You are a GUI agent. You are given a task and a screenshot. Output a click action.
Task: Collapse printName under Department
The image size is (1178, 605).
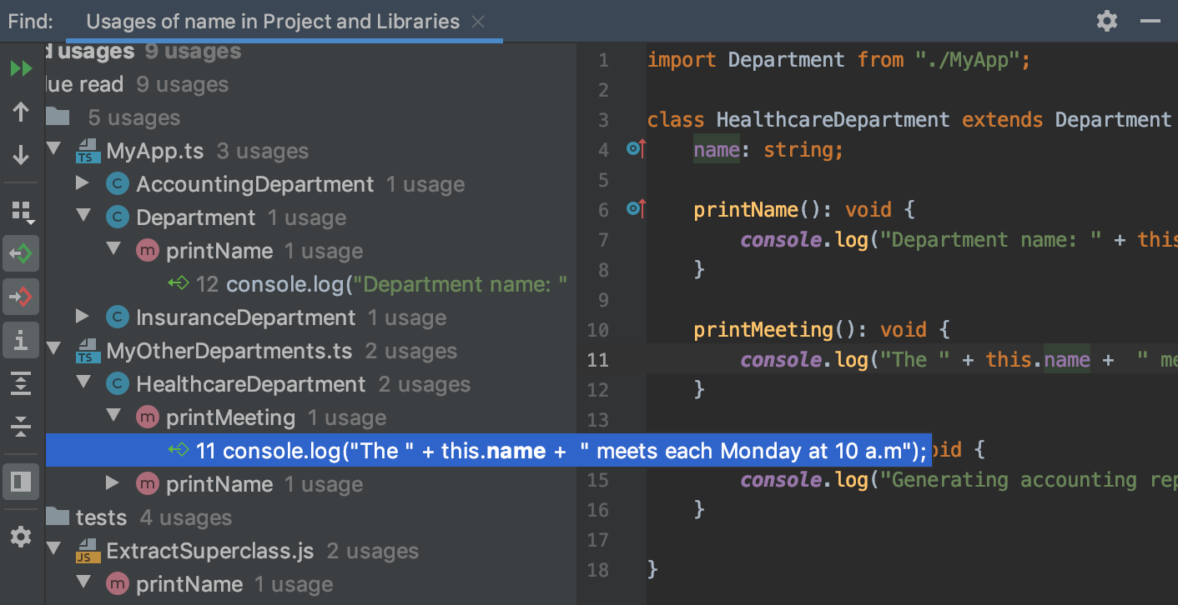[x=112, y=250]
